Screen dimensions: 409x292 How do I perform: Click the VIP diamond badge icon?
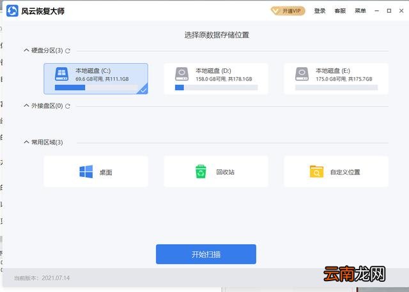click(277, 11)
